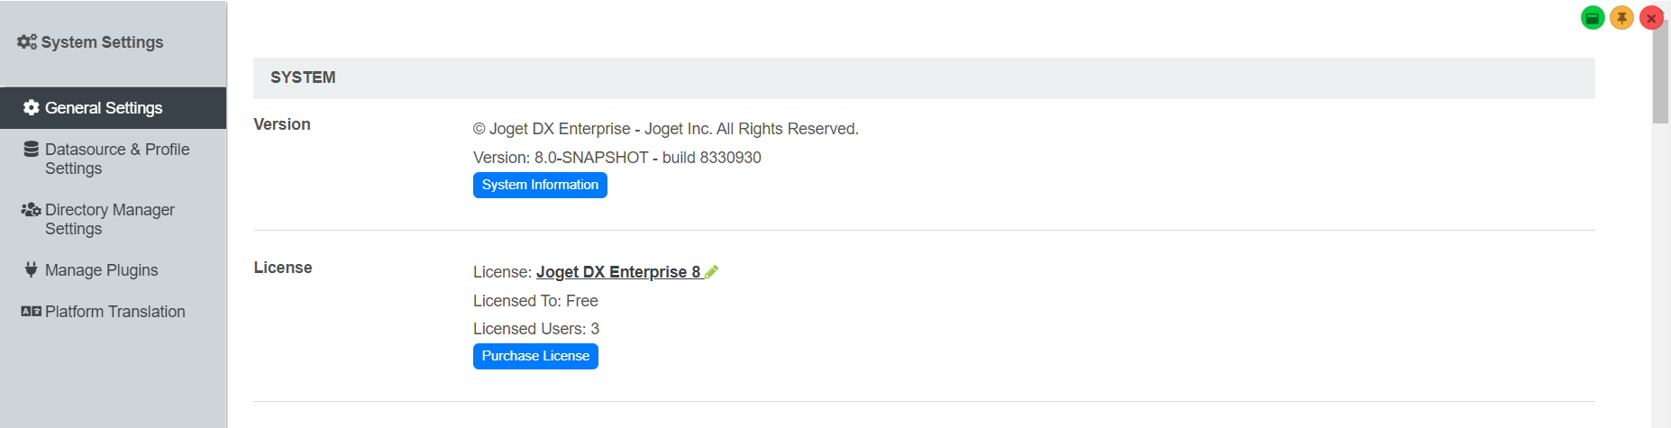
Task: Navigate to Platform Translation
Action: click(x=114, y=312)
